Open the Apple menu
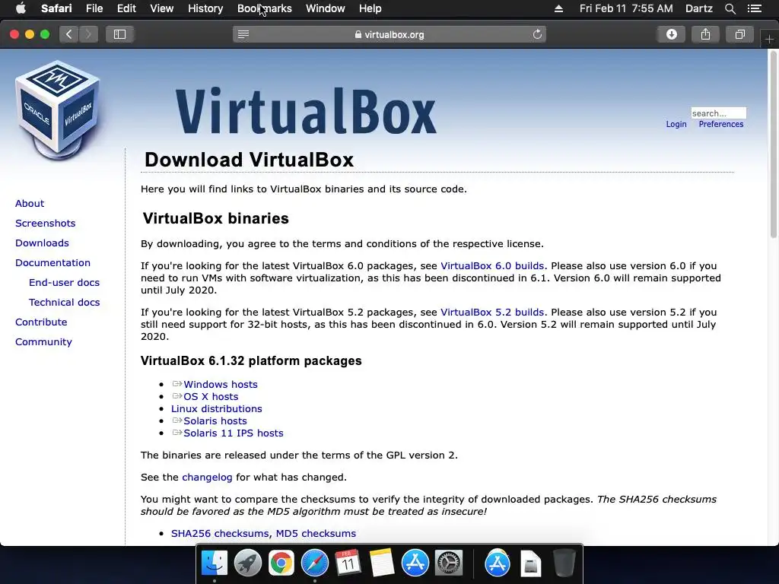This screenshot has width=779, height=584. coord(21,8)
